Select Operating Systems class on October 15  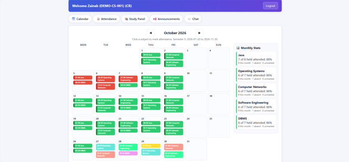coord(151,106)
